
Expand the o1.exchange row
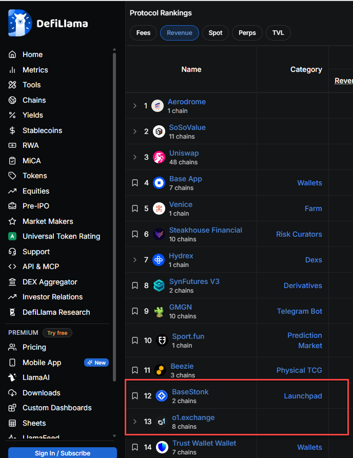(x=135, y=422)
